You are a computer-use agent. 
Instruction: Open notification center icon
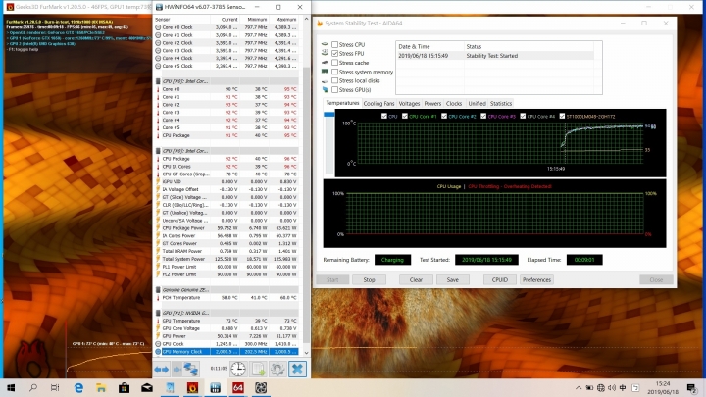pyautogui.click(x=691, y=387)
